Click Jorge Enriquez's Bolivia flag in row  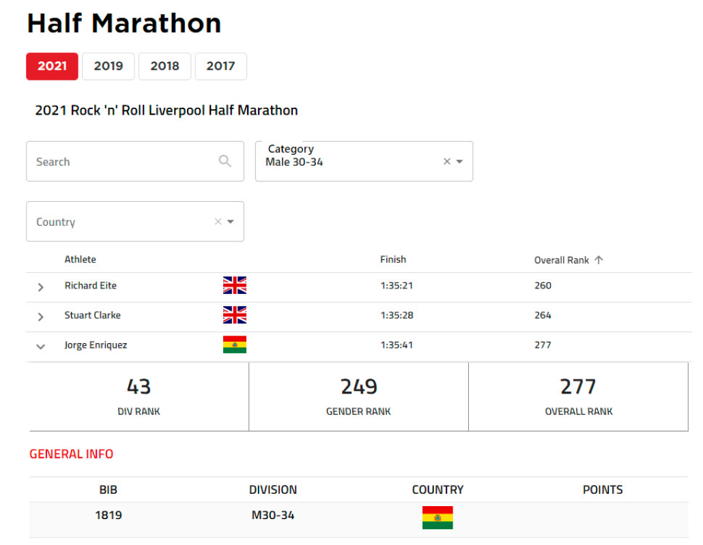coord(234,344)
